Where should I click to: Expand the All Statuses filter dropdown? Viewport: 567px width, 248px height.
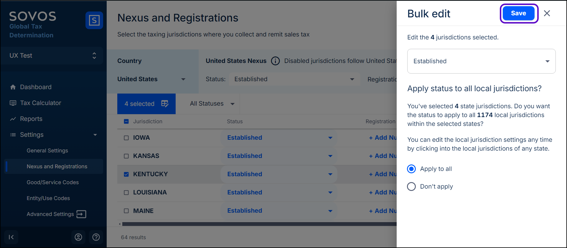[212, 104]
